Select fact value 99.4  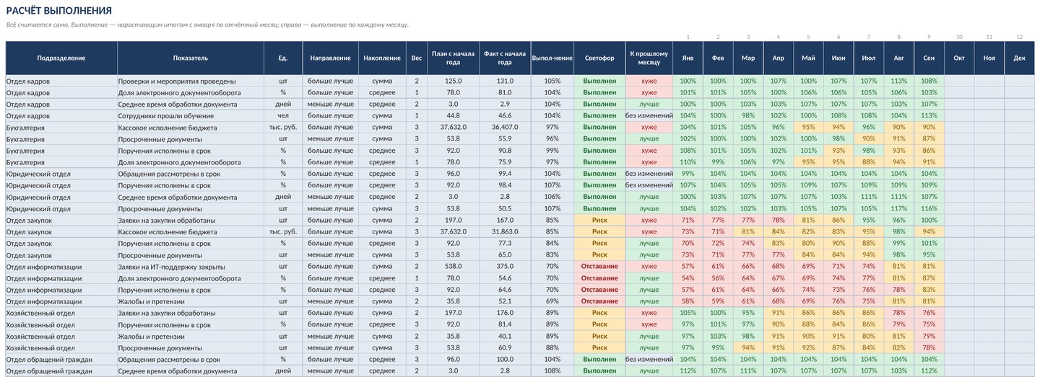pos(505,174)
